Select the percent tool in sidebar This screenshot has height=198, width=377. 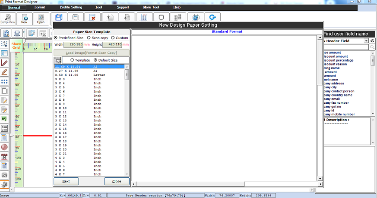(4, 175)
